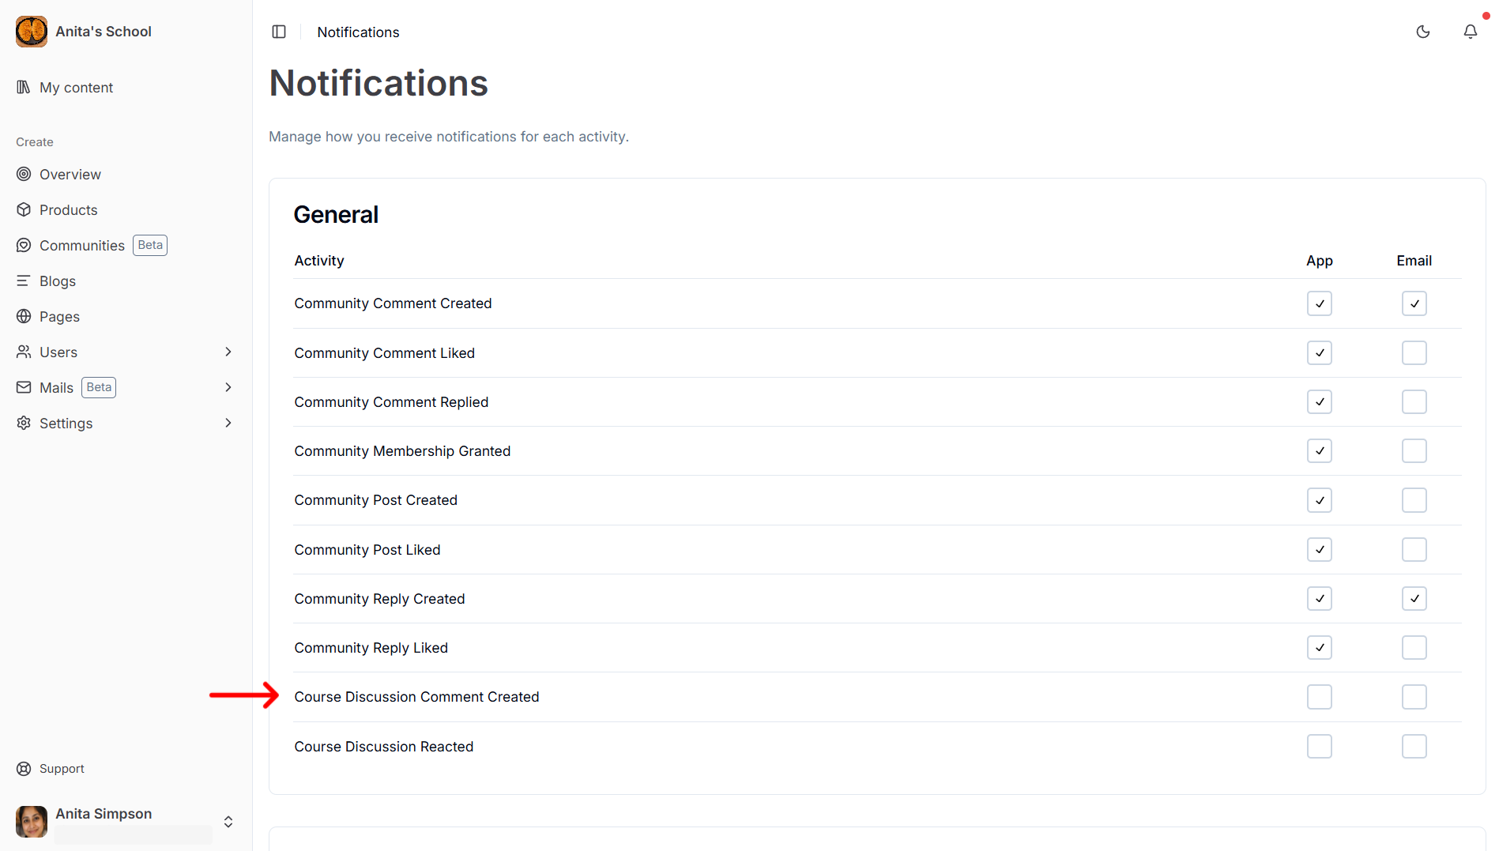This screenshot has height=851, width=1499.
Task: Uncheck App for Community Post Created
Action: (1320, 500)
